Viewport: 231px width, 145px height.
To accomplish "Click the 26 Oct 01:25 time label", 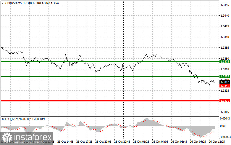I will point(141,142).
